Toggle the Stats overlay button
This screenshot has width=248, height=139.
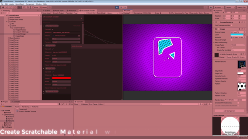point(201,13)
